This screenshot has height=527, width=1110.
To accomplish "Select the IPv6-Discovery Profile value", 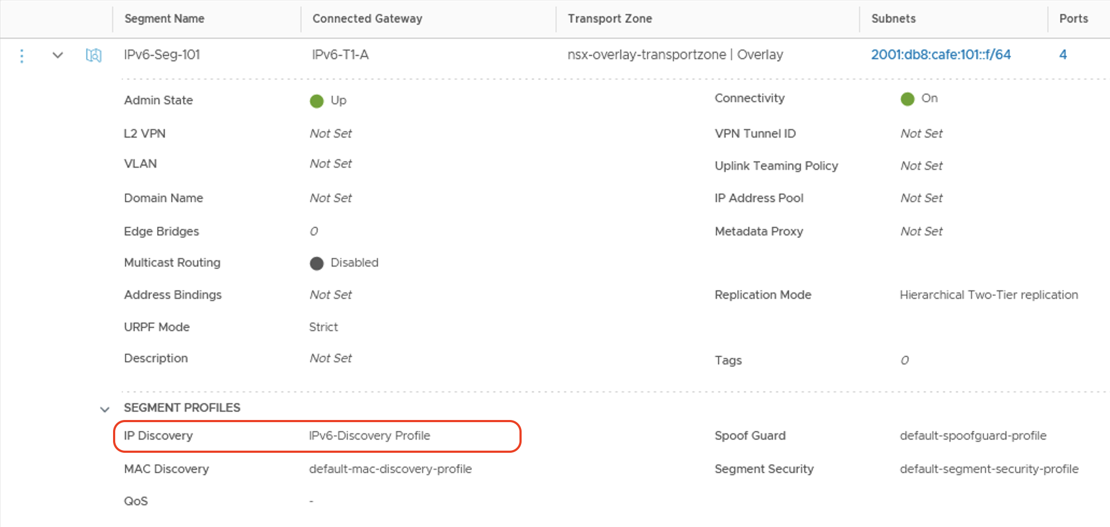I will pos(369,436).
